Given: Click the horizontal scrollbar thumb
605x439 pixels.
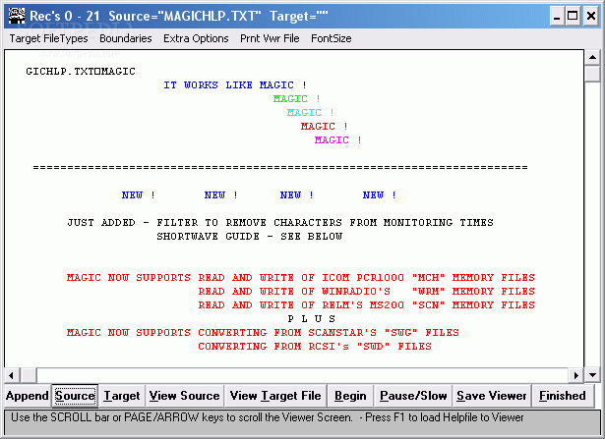Looking at the screenshot, I should [29, 375].
